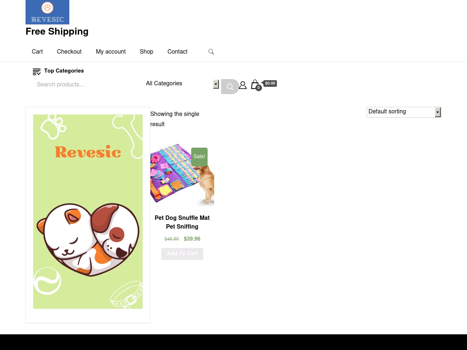Add Pet Dog Snuffle Mat to cart
This screenshot has width=467, height=350.
pos(182,254)
